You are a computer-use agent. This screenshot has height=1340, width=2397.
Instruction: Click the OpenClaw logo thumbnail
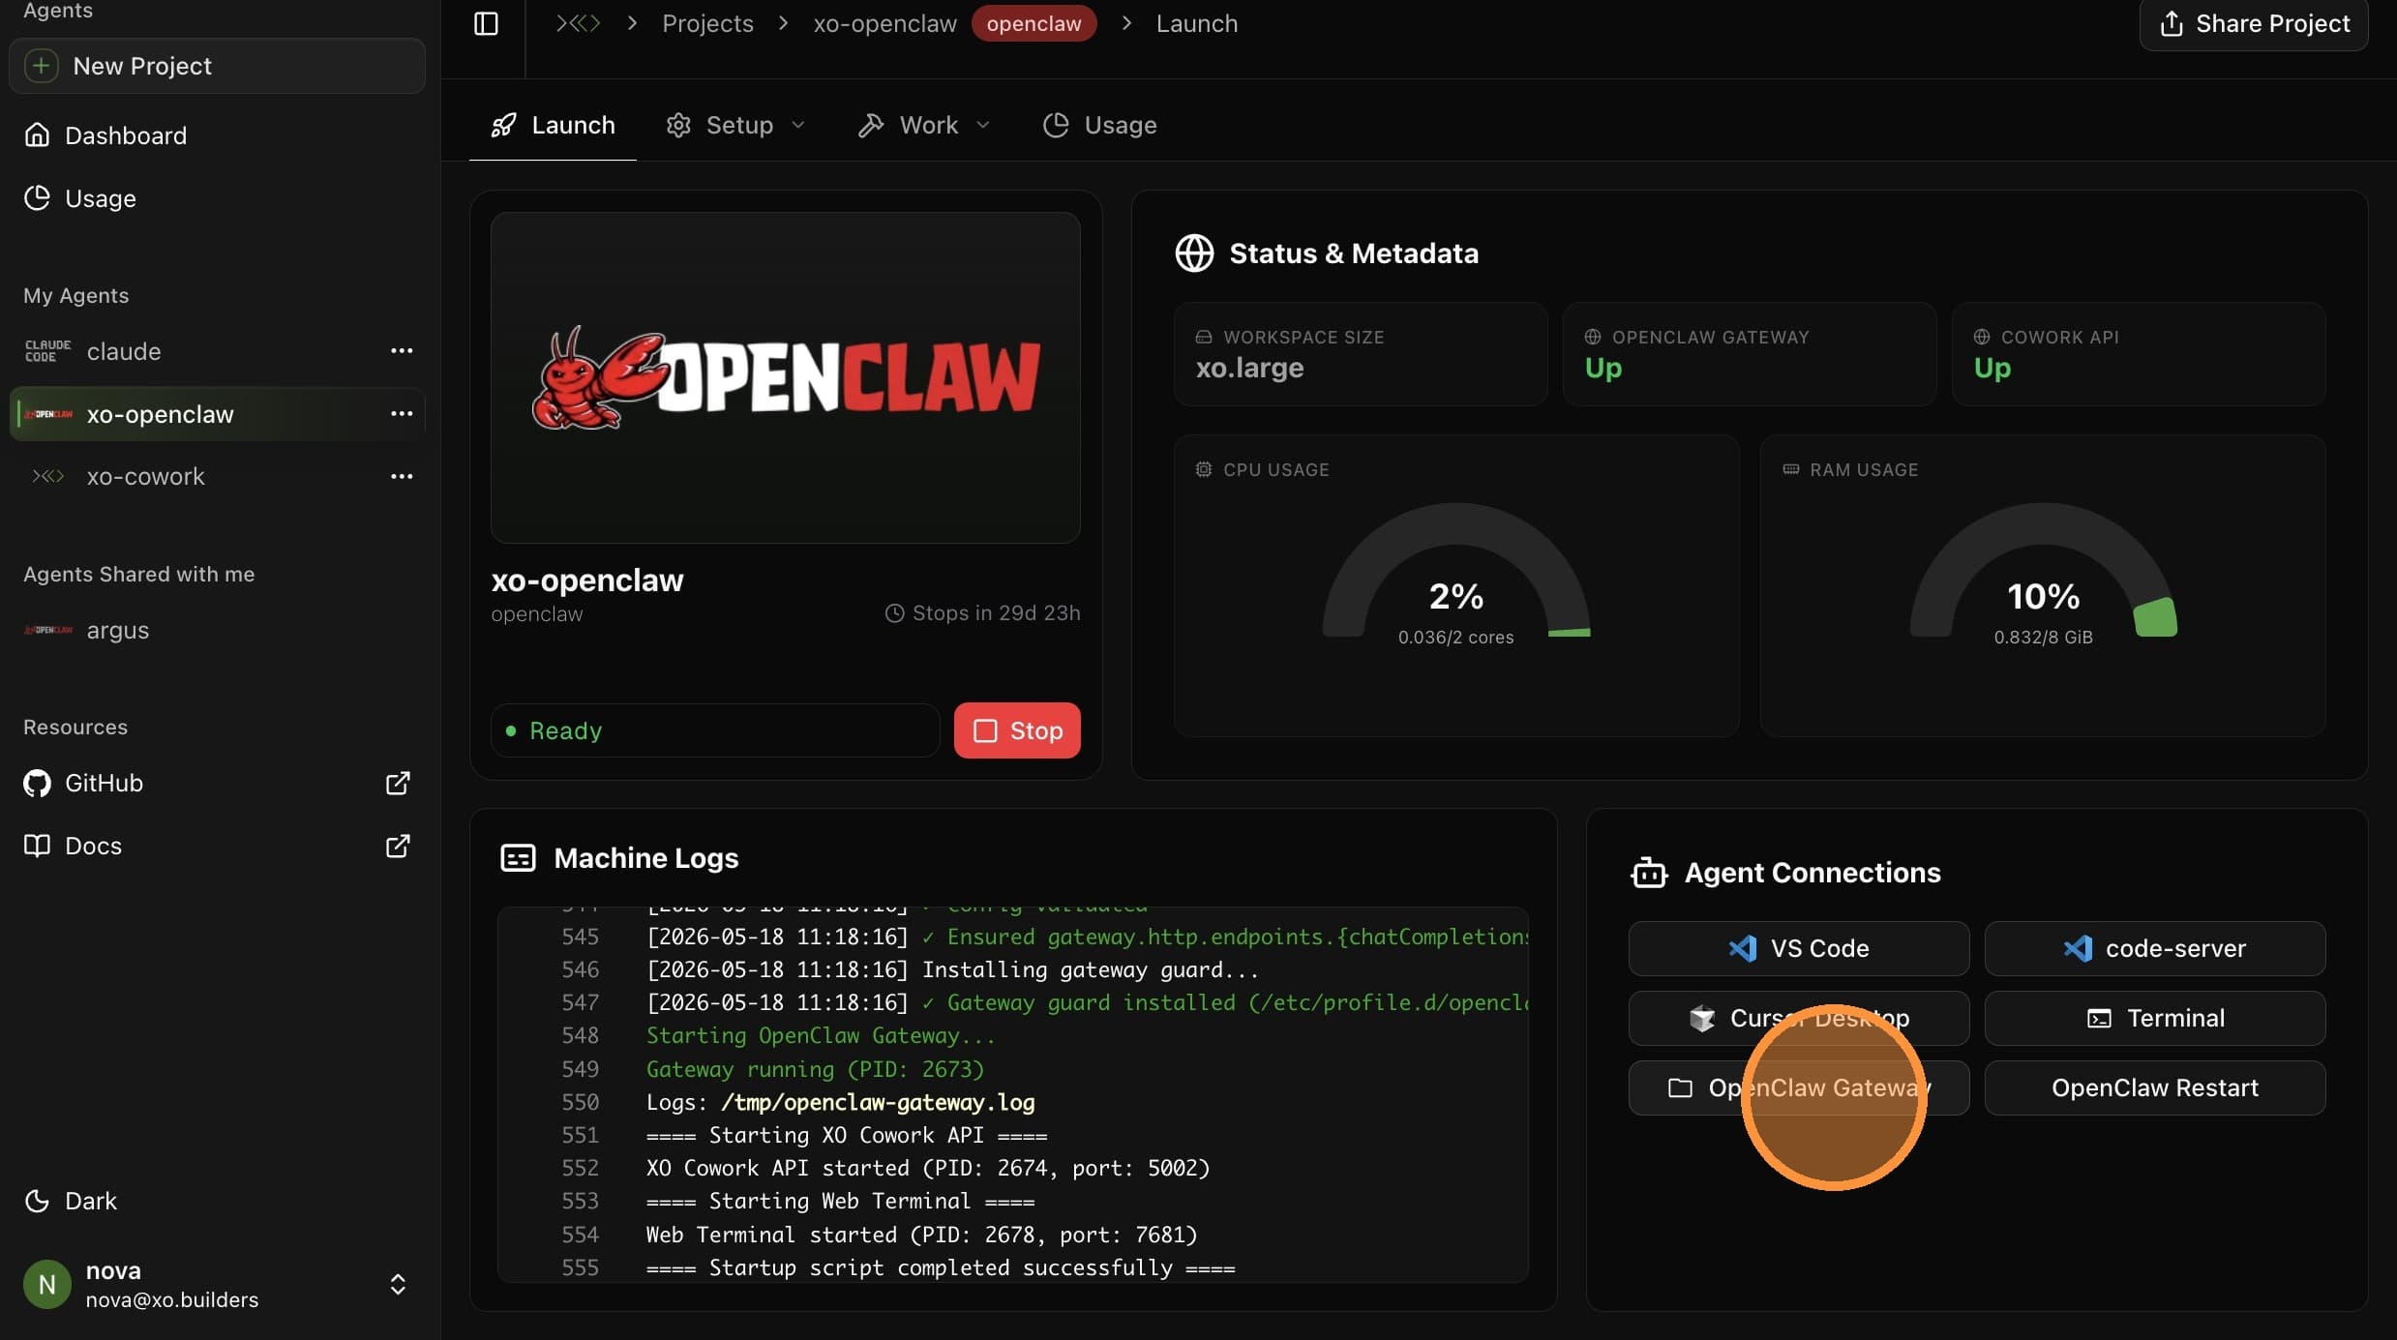click(x=785, y=377)
